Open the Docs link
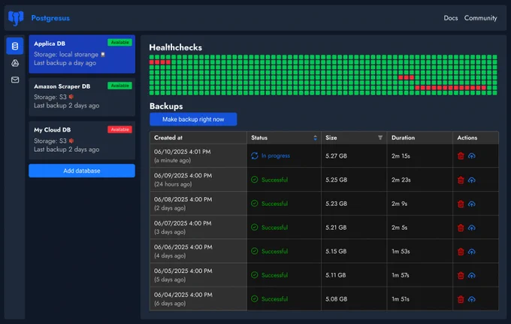The width and height of the screenshot is (511, 324). coord(450,18)
